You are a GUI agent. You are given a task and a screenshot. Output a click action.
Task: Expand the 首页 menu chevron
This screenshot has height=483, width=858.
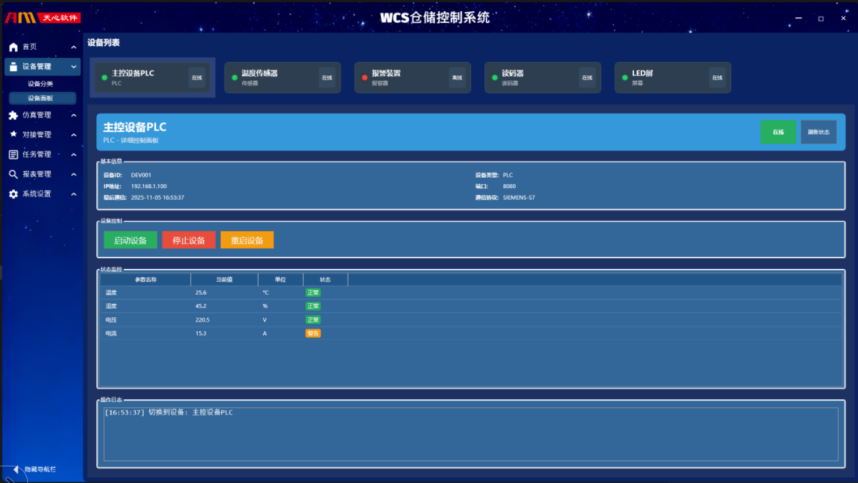74,47
